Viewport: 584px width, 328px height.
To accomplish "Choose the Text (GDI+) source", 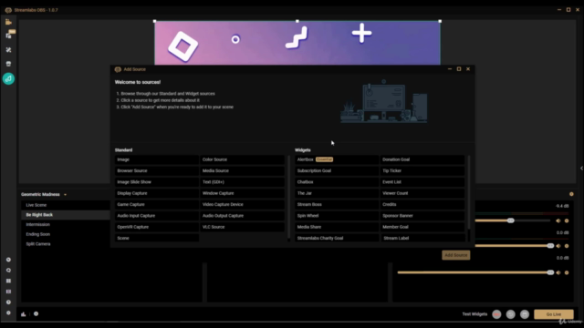I will [x=242, y=182].
